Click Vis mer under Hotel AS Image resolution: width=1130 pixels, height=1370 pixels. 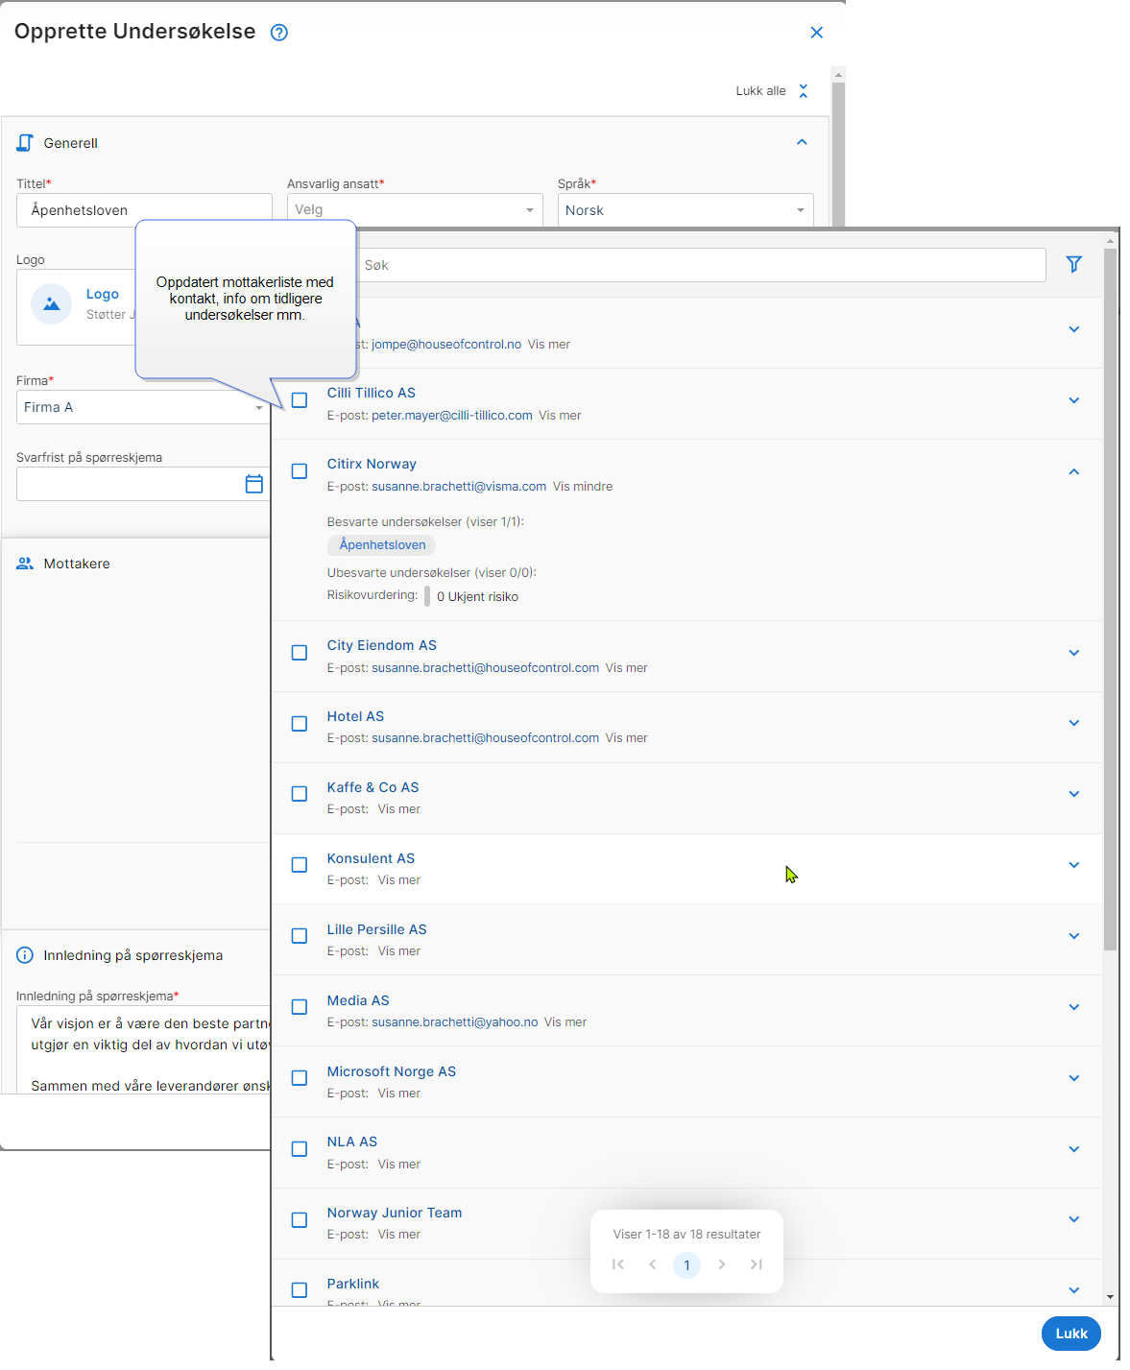tap(627, 738)
